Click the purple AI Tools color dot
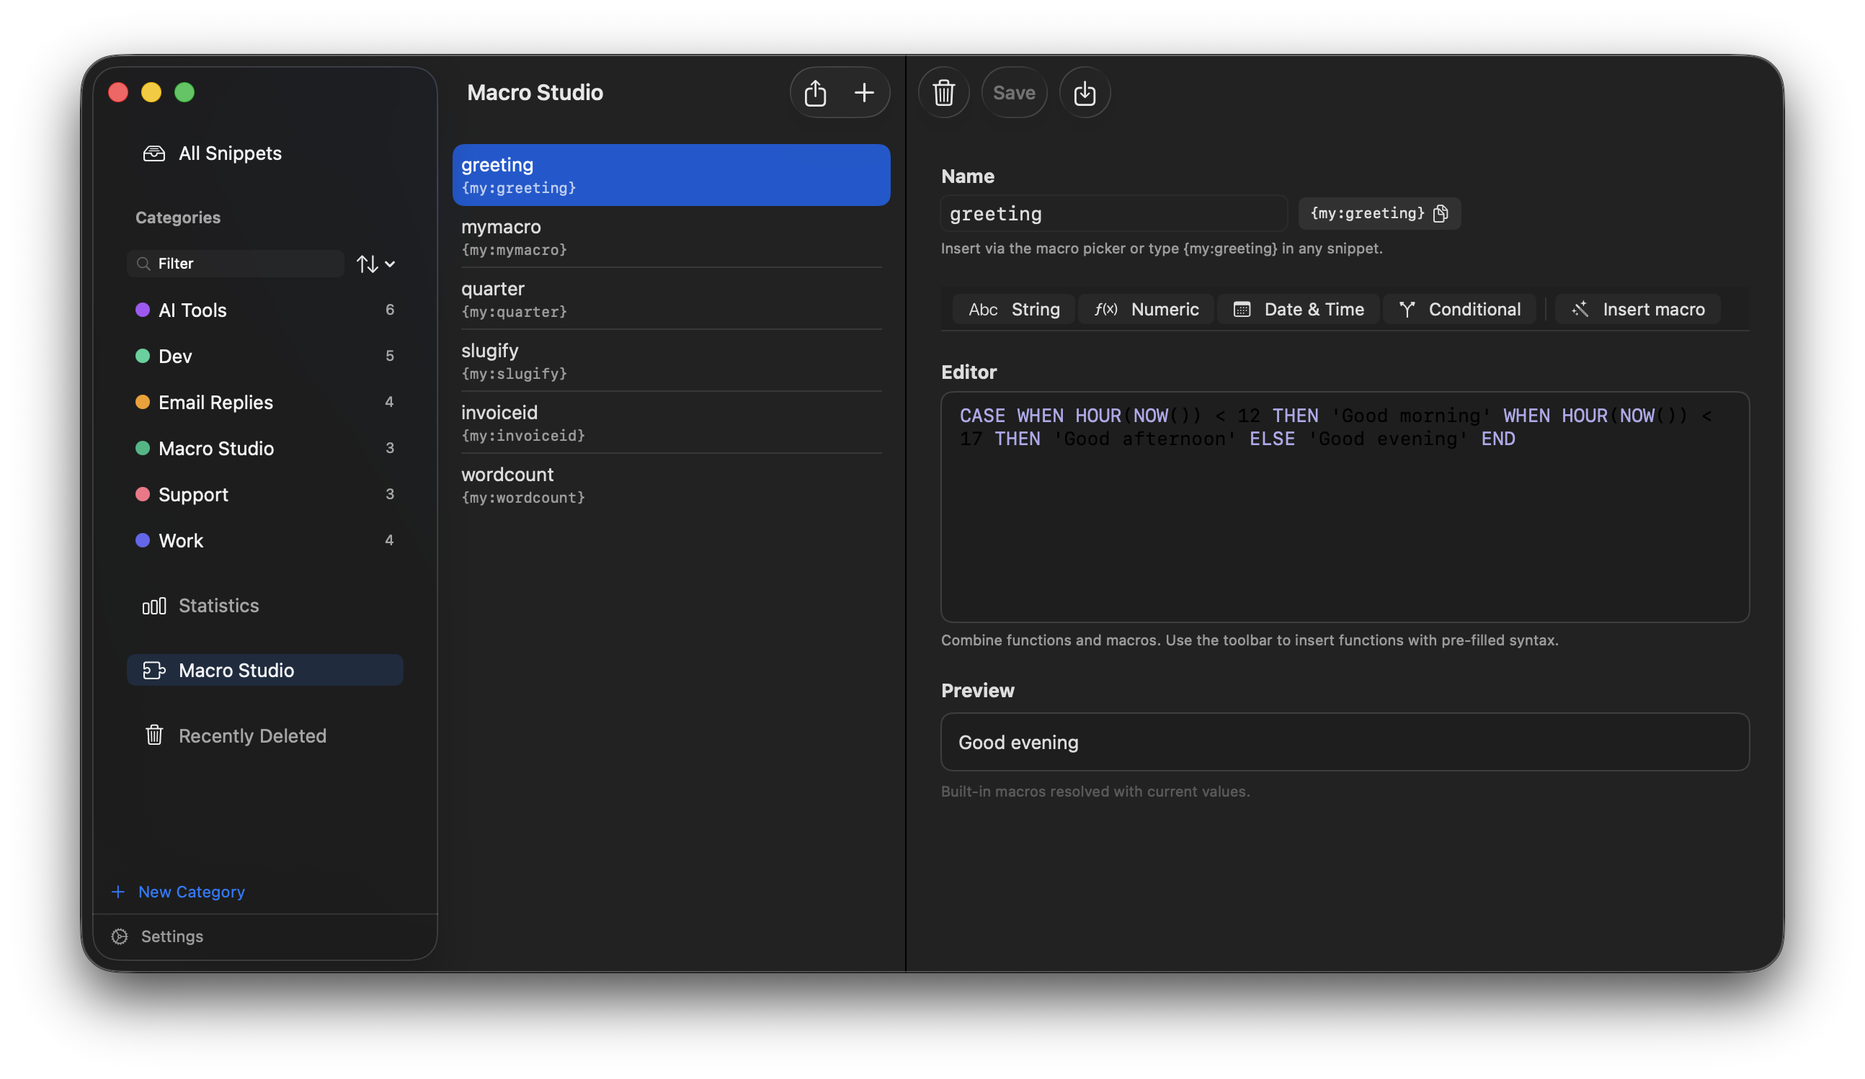1865x1079 pixels. pyautogui.click(x=143, y=310)
